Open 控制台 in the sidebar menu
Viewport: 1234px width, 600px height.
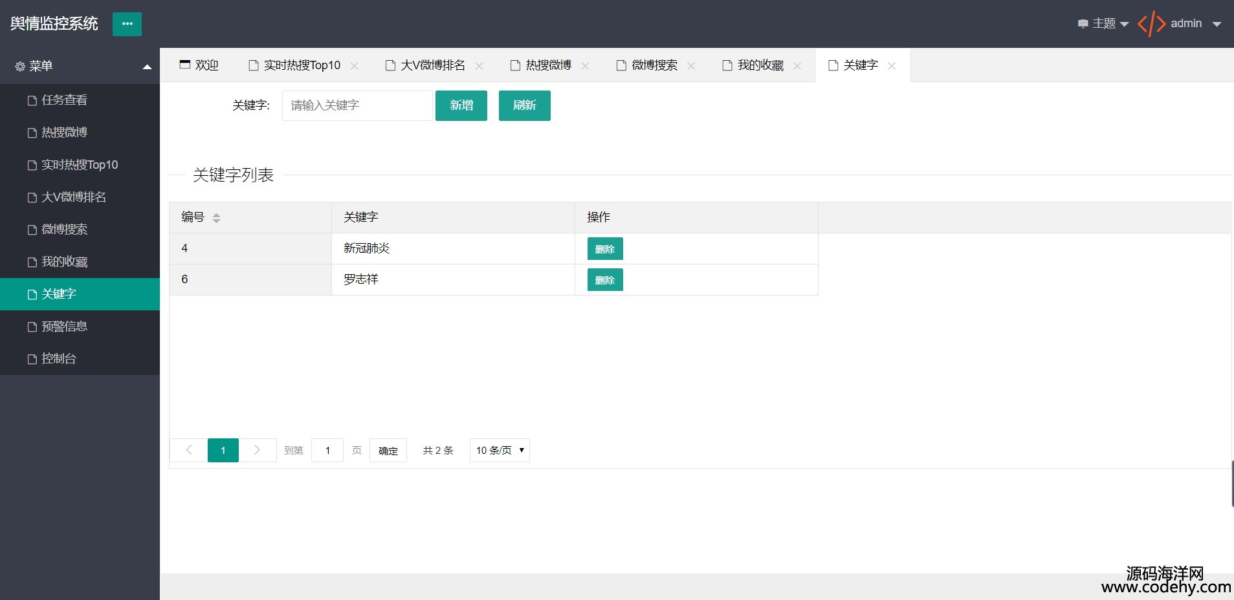(x=59, y=359)
